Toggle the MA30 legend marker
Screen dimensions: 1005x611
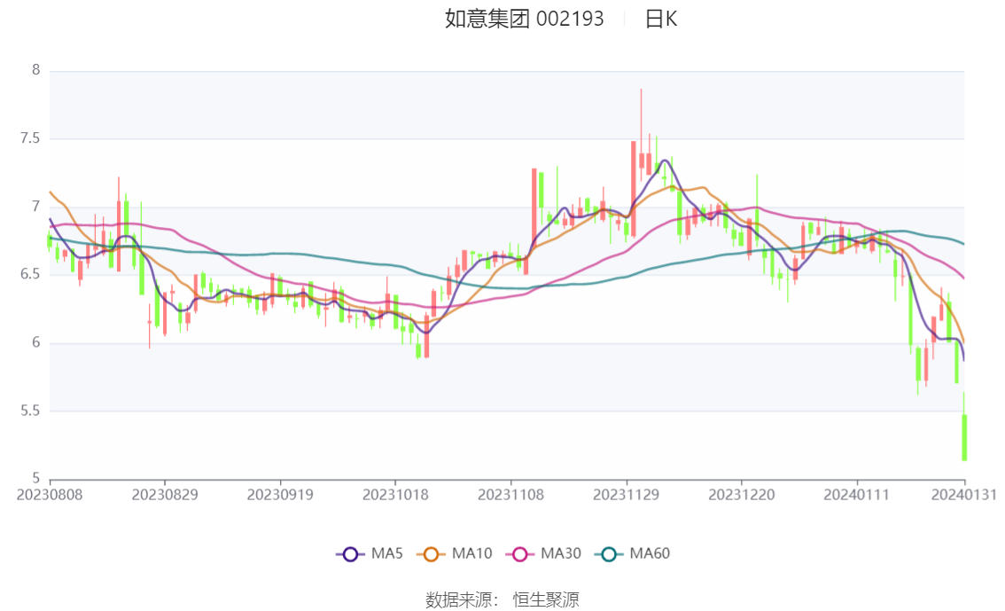coord(520,554)
